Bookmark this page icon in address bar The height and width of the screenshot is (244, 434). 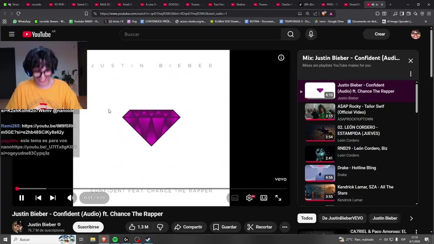coord(86,14)
